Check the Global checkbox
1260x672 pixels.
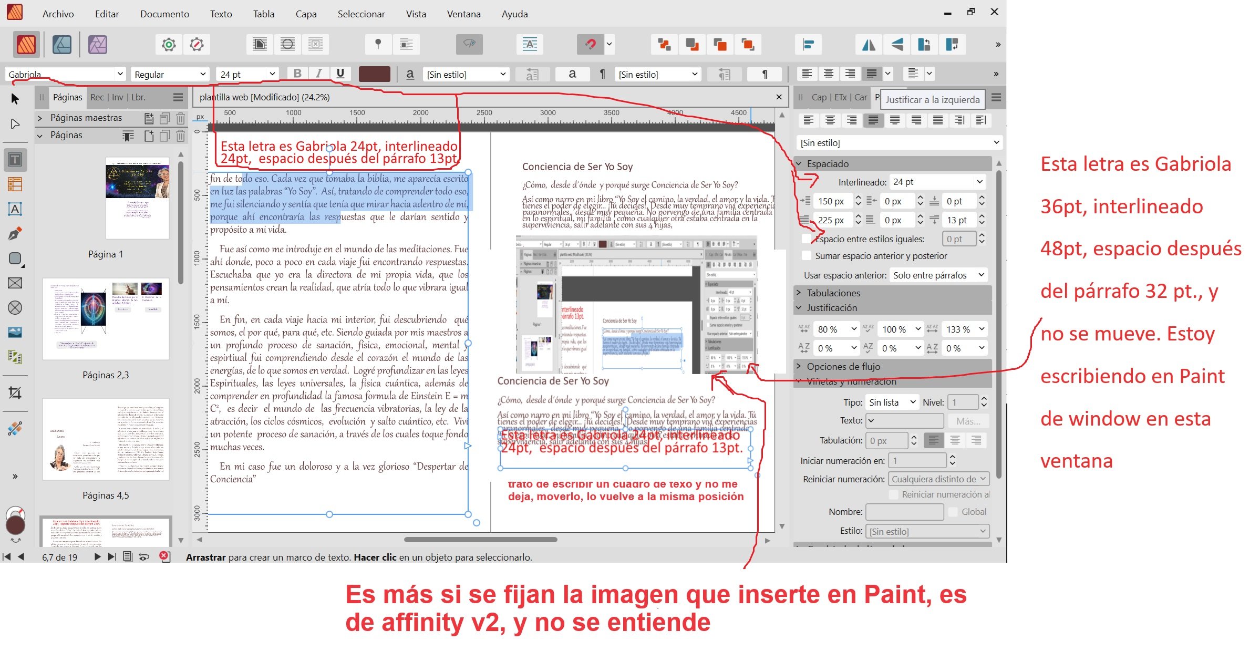(x=953, y=512)
